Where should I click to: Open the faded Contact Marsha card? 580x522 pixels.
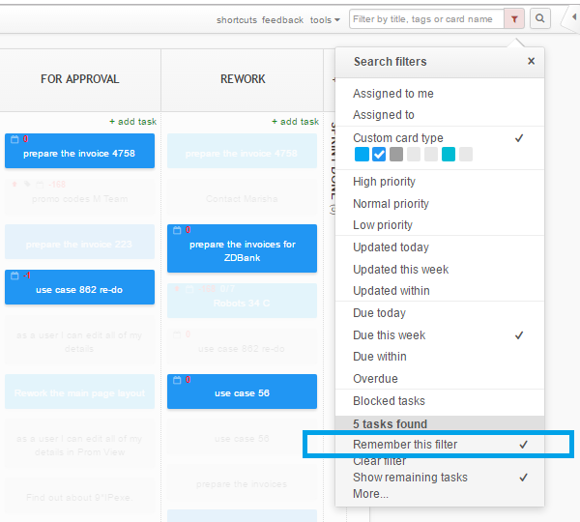point(242,196)
